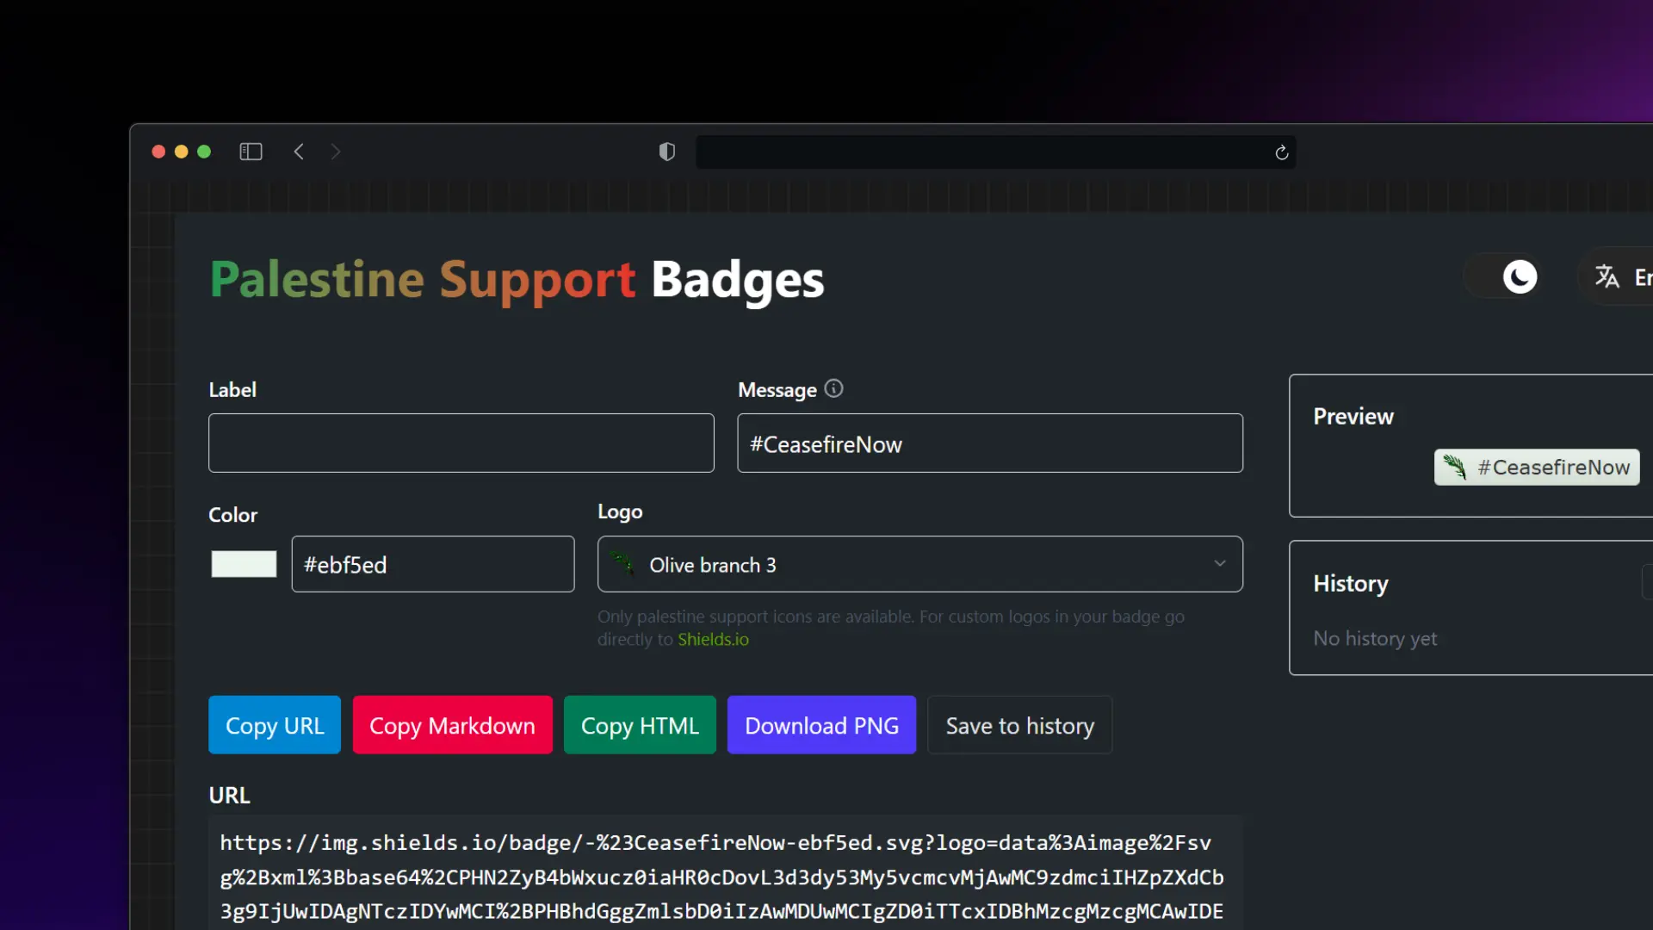Click the olive branch icon in preview badge
This screenshot has height=930, width=1653.
(1454, 467)
